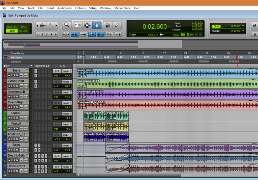Click the MIDI zoom icon
The width and height of the screenshot is (258, 180).
coord(50,25)
